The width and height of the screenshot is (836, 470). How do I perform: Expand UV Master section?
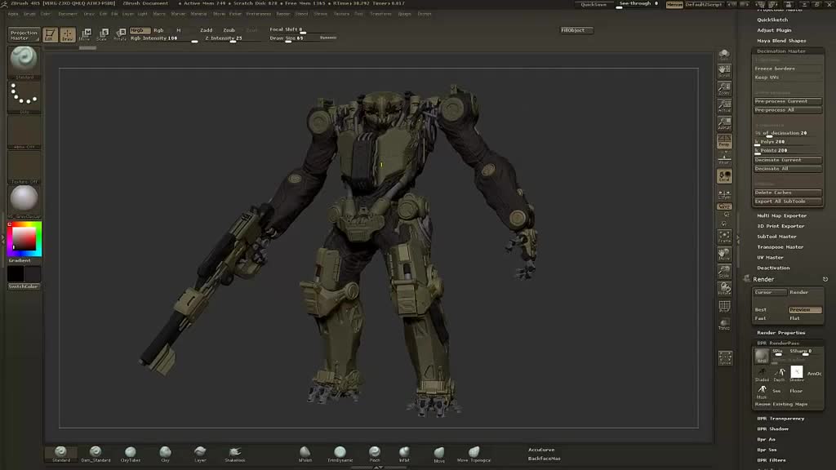(771, 257)
